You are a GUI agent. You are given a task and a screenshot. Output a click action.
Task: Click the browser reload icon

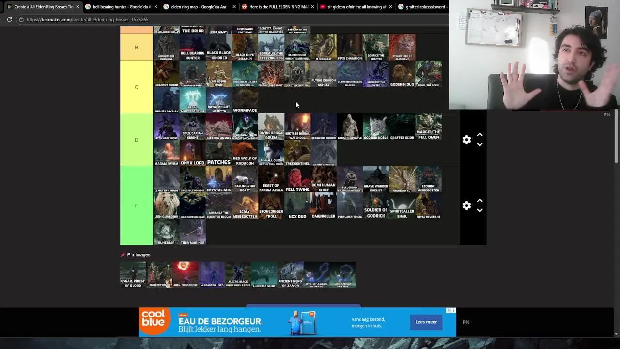(9, 19)
